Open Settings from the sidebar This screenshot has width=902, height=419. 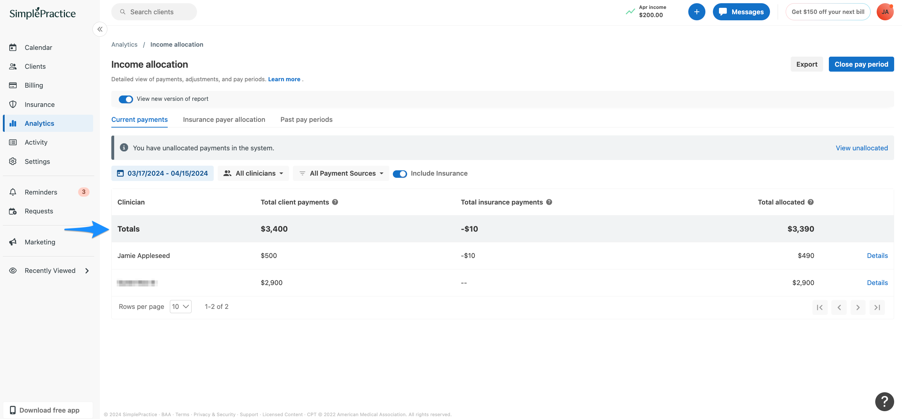(x=37, y=161)
